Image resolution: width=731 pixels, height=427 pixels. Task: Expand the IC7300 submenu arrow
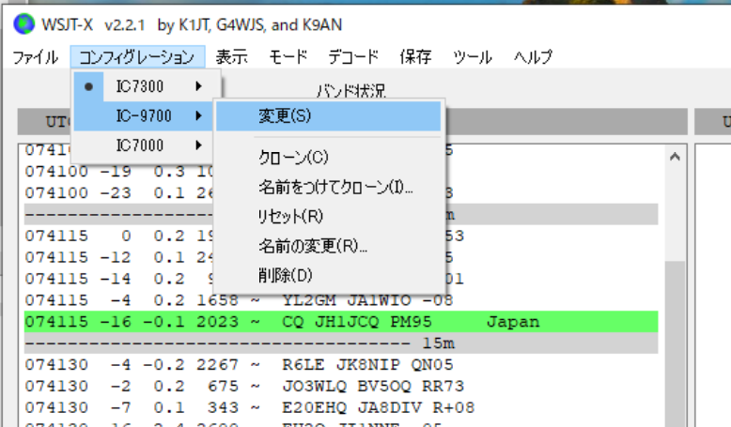tap(199, 86)
